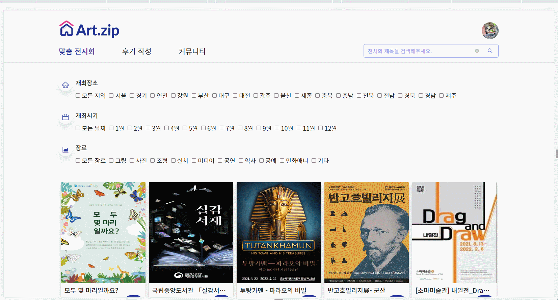Image resolution: width=558 pixels, height=300 pixels.
Task: Check the 모든 장르 checkbox
Action: 78,161
